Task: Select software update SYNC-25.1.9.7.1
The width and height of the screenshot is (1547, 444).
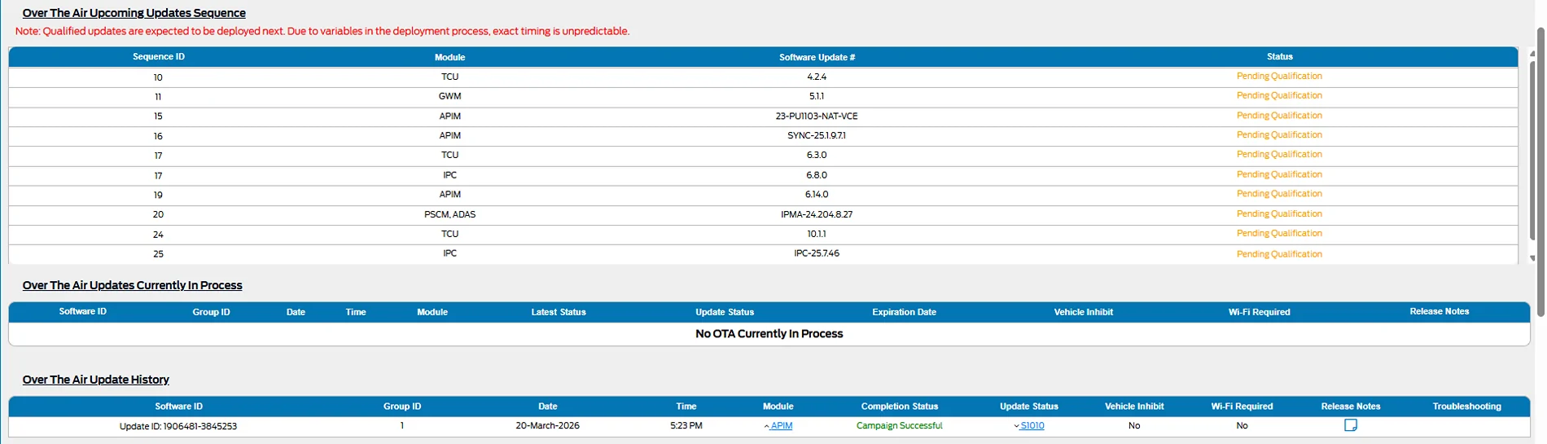Action: point(817,136)
